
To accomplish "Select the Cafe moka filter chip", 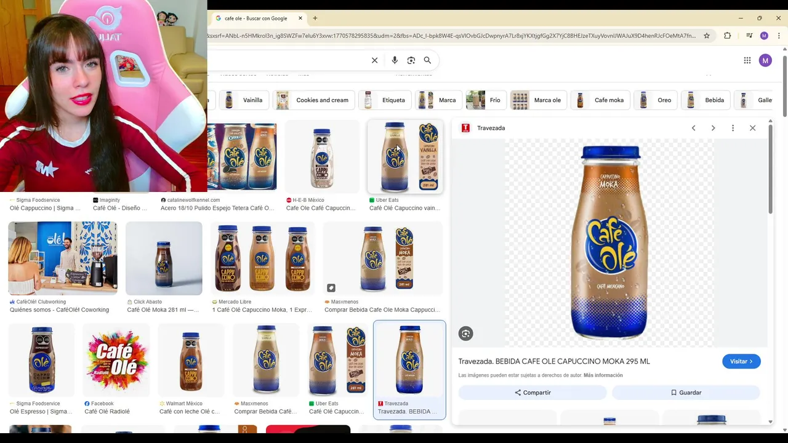I will coord(600,100).
